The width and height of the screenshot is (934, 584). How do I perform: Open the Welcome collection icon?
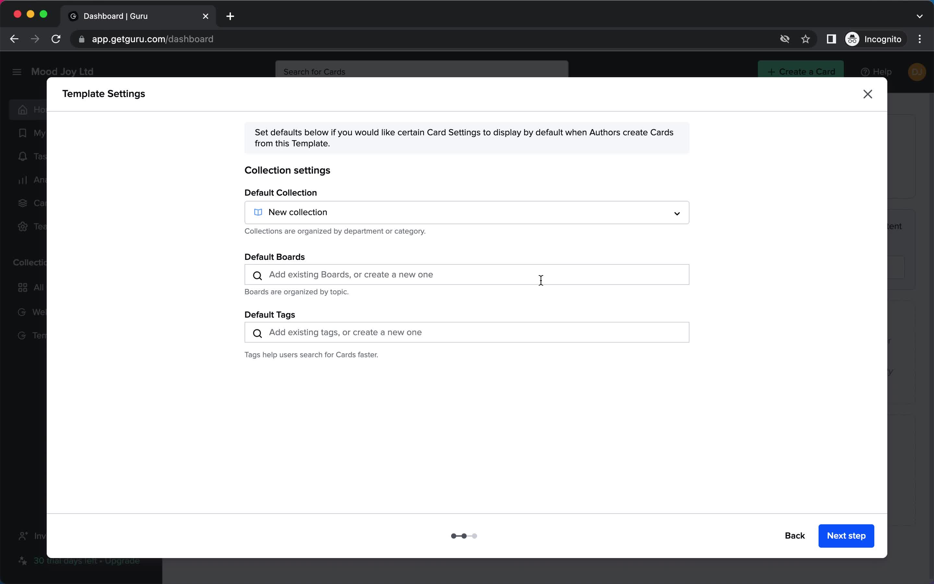click(x=22, y=312)
